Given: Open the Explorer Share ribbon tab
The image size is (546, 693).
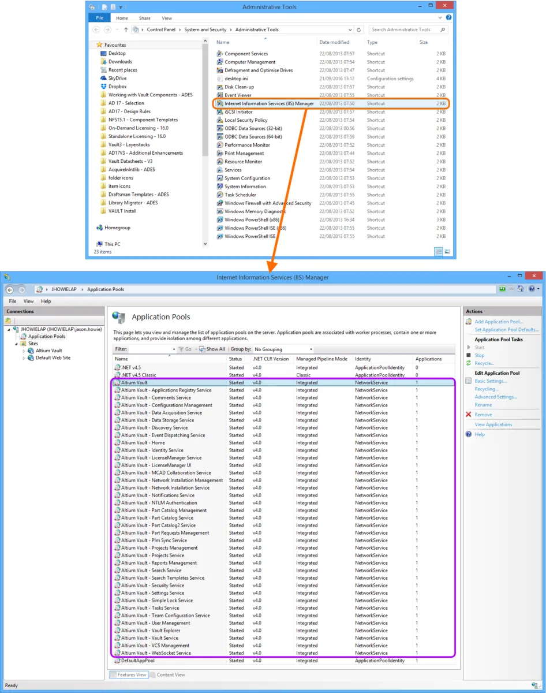Looking at the screenshot, I should [144, 18].
